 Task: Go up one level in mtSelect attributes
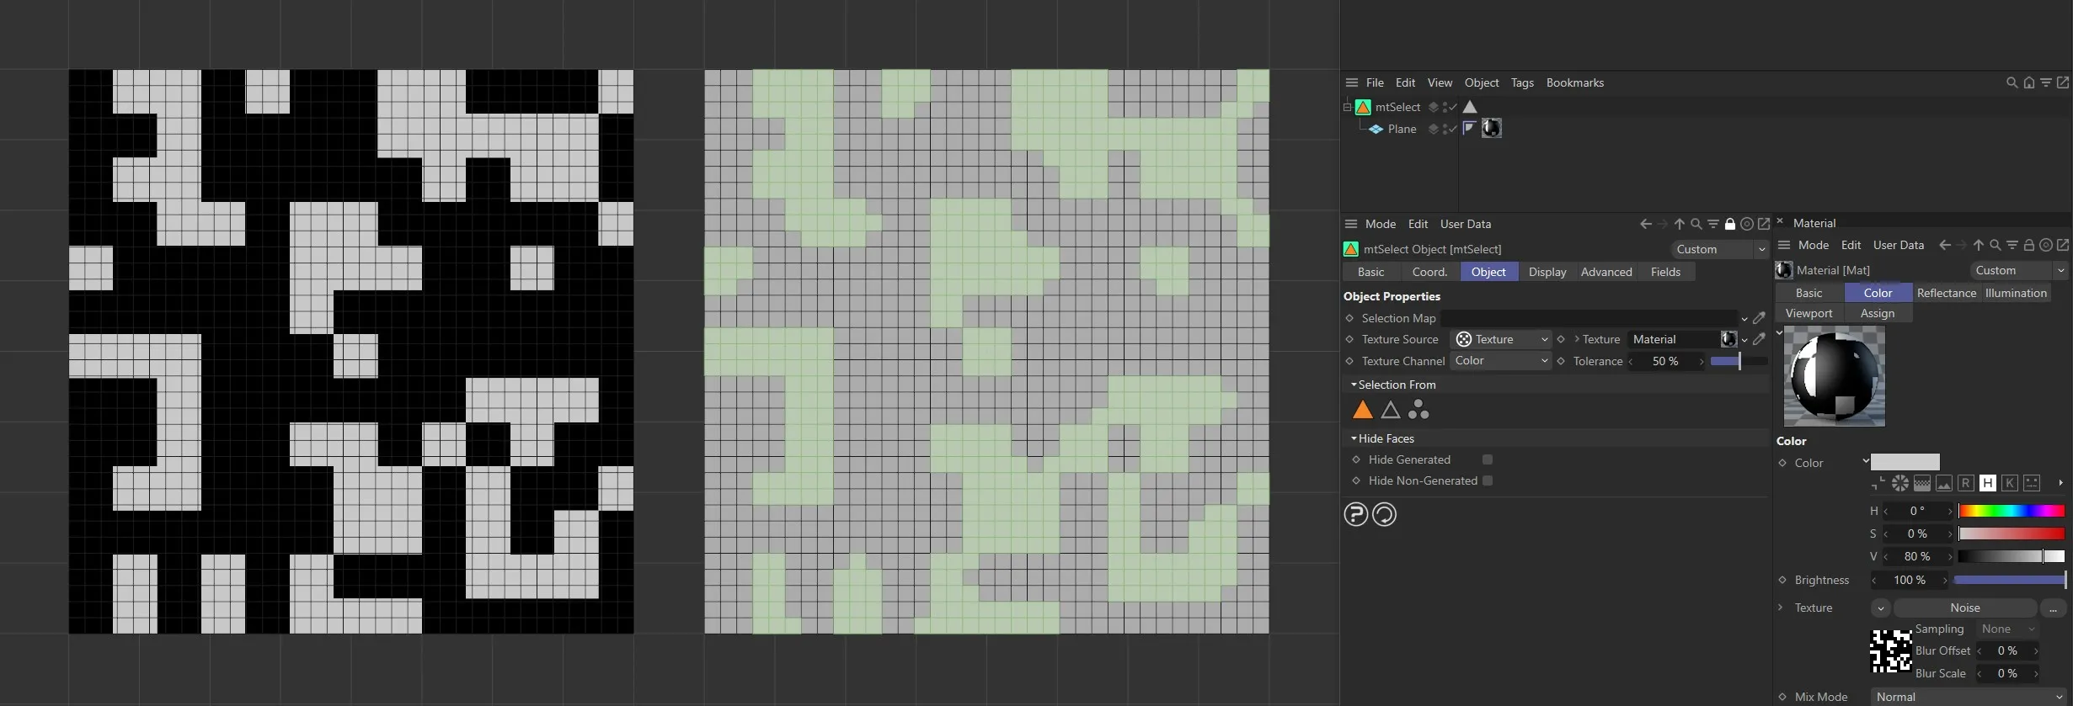click(1680, 224)
